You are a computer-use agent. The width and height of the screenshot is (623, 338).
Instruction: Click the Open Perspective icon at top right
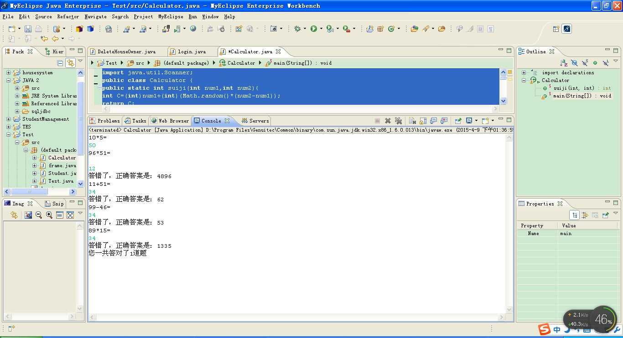coord(556,29)
